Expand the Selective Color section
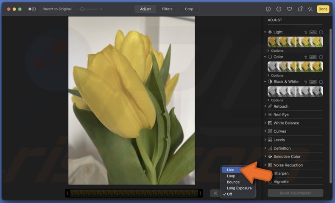This screenshot has width=335, height=203. click(x=265, y=156)
